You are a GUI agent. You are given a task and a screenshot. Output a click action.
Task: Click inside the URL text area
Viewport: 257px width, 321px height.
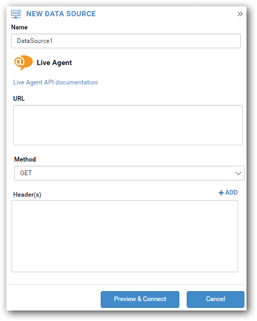tap(128, 125)
